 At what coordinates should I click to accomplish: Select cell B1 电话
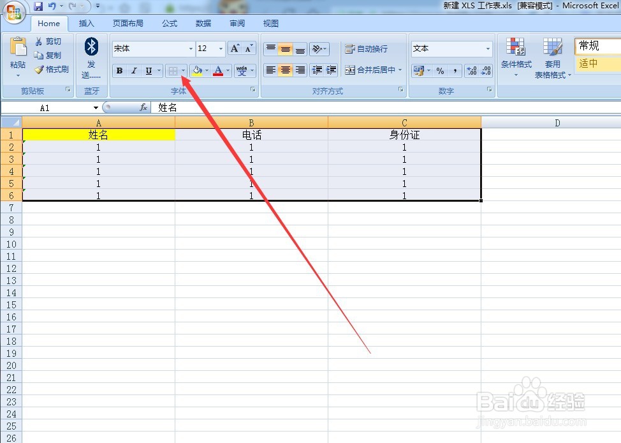251,135
